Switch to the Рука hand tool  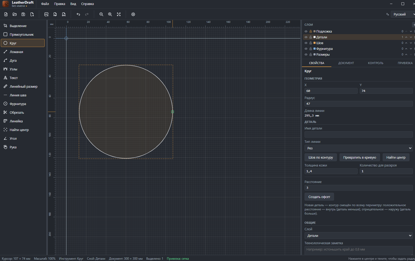pos(23,147)
